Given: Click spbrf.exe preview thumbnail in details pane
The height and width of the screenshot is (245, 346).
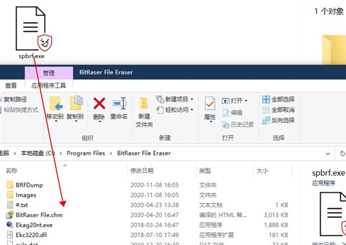Looking at the screenshot, I should (333, 214).
